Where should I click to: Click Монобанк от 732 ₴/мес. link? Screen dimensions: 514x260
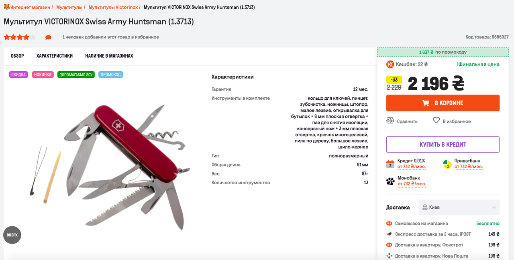click(412, 184)
